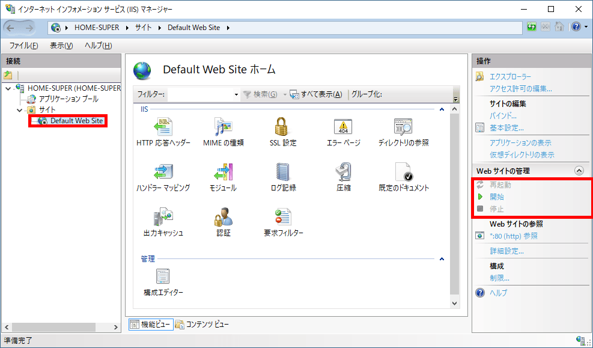This screenshot has width=593, height=348.
Task: Collapse the サイト tree node
Action: 20,110
